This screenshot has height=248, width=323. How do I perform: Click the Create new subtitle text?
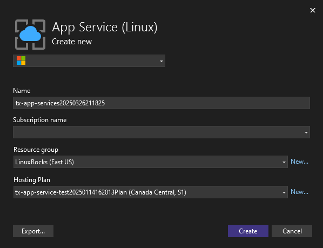point(72,42)
